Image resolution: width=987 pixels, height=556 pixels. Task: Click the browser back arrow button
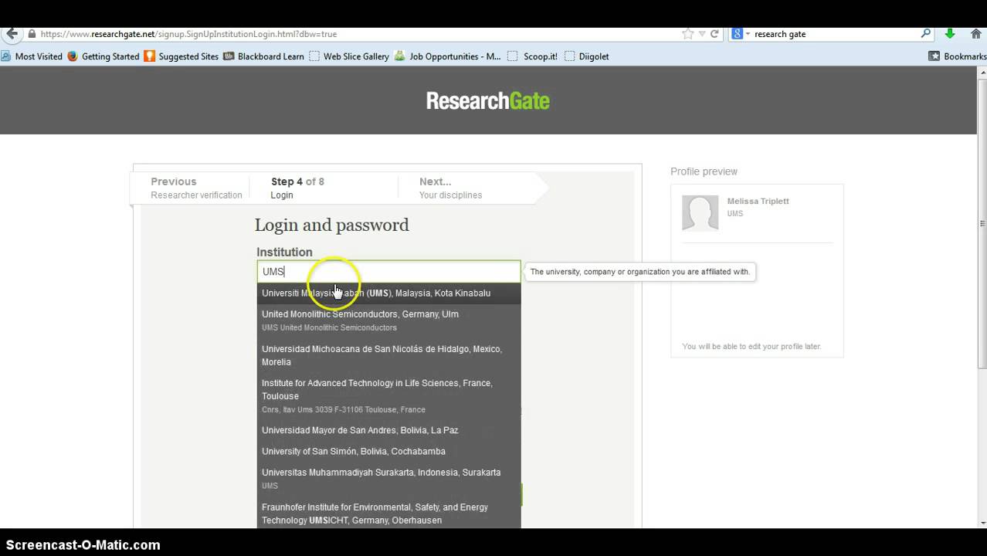click(11, 34)
